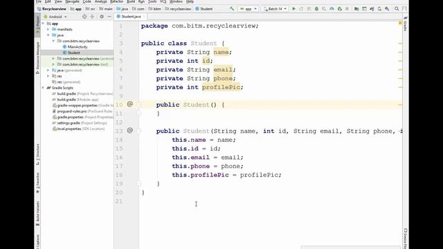
Task: Click the Debug app bug icon
Action: pyautogui.click(x=316, y=9)
